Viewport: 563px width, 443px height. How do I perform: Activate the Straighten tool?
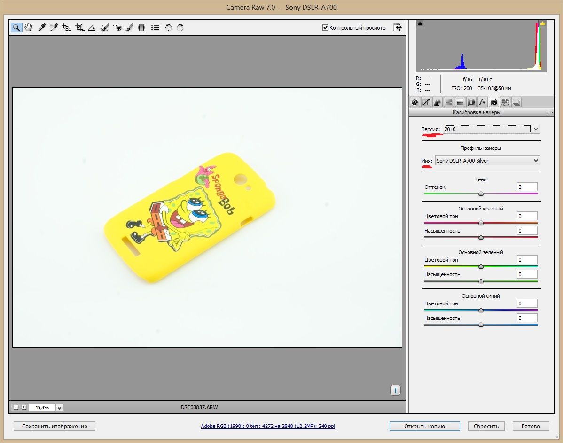click(92, 28)
